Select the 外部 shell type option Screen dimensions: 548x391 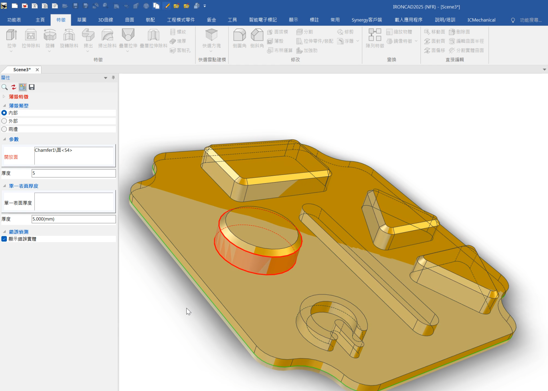4,121
